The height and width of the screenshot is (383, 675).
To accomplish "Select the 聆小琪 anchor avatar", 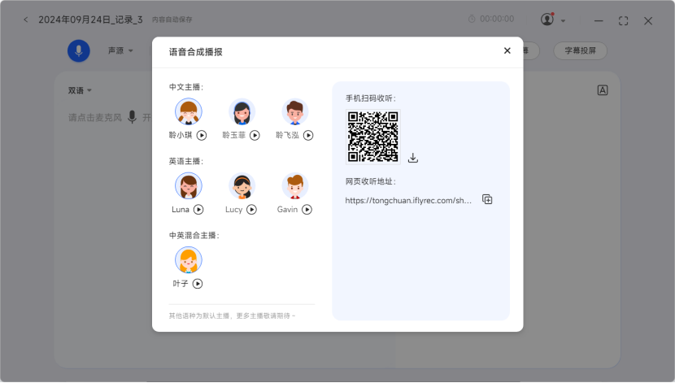I will [188, 111].
